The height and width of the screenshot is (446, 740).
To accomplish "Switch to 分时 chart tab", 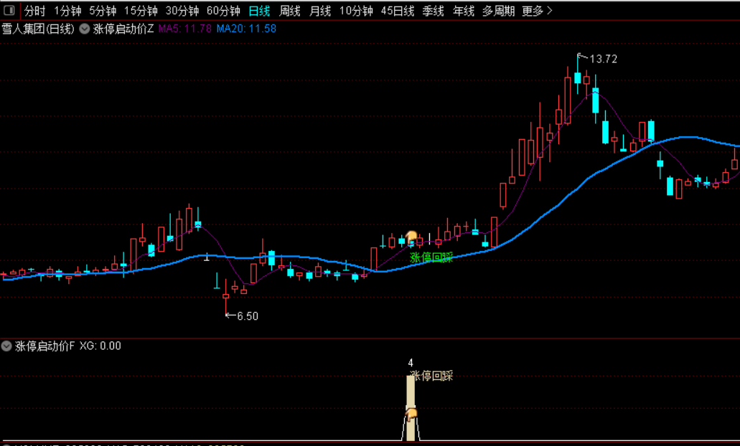I will 34,11.
